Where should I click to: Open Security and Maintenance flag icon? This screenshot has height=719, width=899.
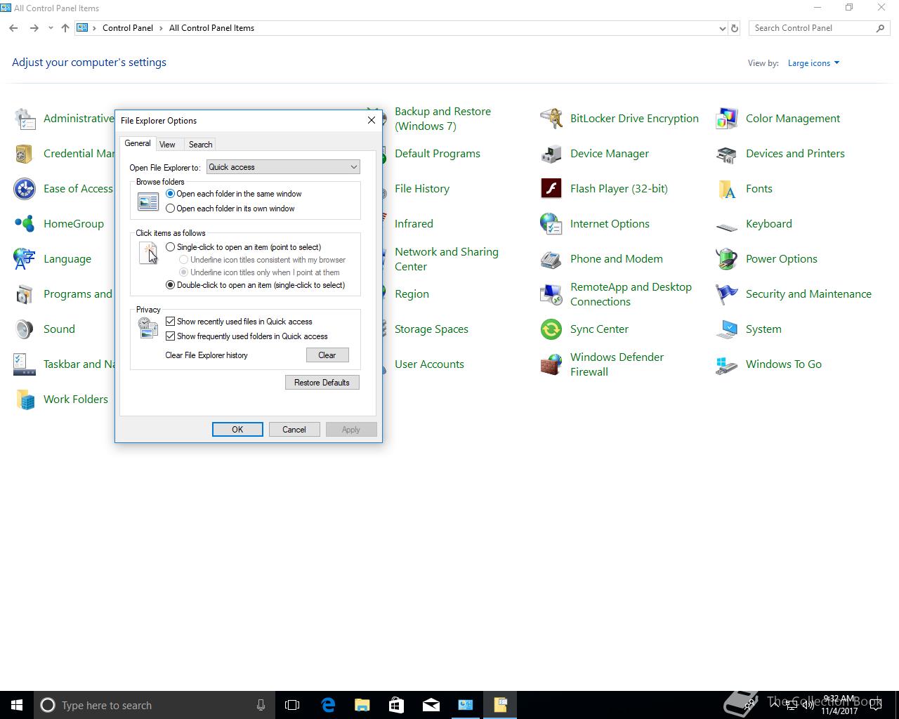pyautogui.click(x=727, y=294)
